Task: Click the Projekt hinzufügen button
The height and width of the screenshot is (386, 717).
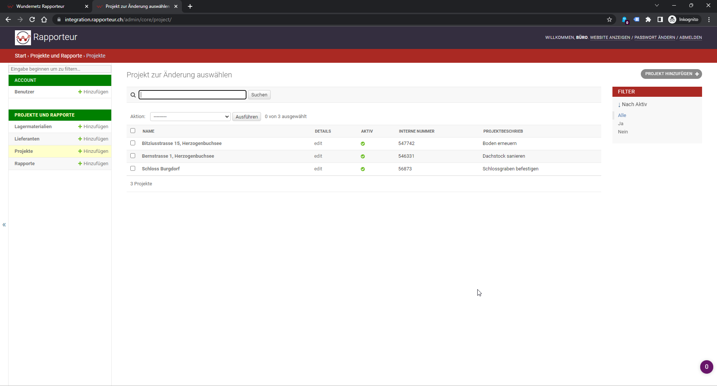Action: click(671, 74)
